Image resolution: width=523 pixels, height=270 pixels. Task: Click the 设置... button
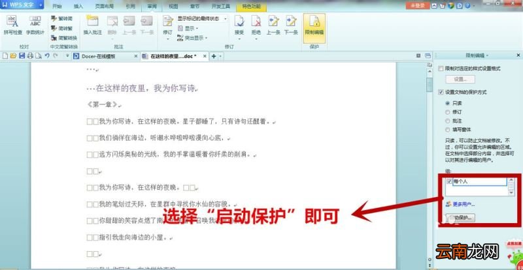click(x=460, y=79)
